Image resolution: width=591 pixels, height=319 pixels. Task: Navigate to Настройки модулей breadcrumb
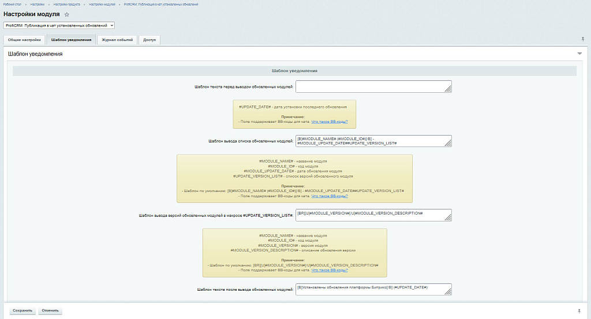coord(102,4)
